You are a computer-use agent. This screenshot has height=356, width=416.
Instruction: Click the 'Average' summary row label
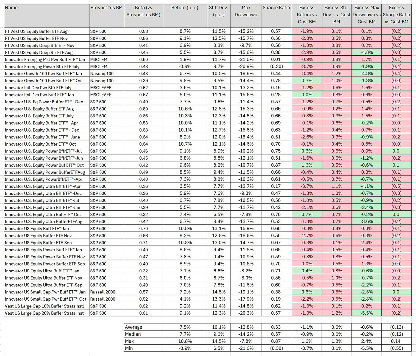coord(143,327)
